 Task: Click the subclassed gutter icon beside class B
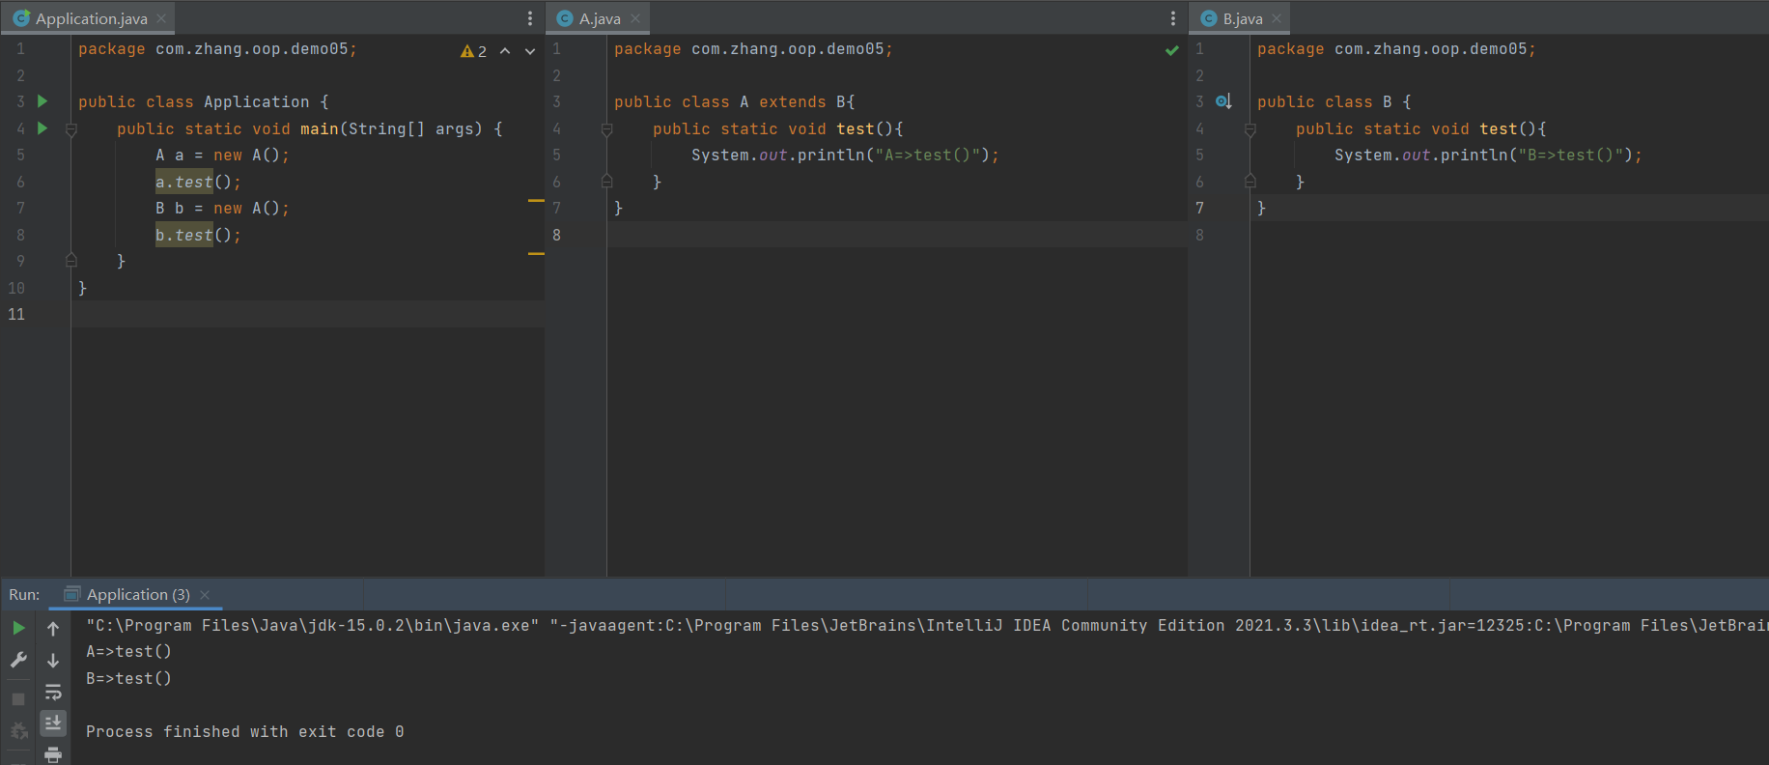click(1223, 101)
